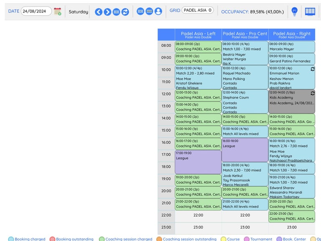Open Match 2,30 - 7,00 mixed booking
Image resolution: width=321 pixels, height=241 pixels.
[245, 174]
